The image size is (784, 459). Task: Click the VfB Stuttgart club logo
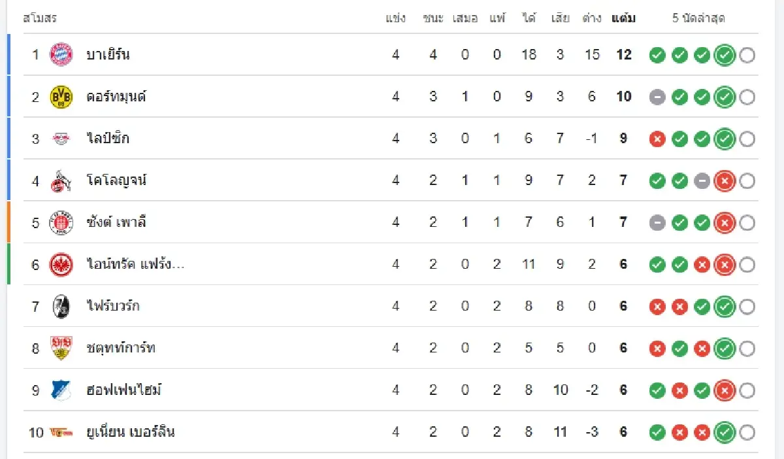[x=61, y=348]
